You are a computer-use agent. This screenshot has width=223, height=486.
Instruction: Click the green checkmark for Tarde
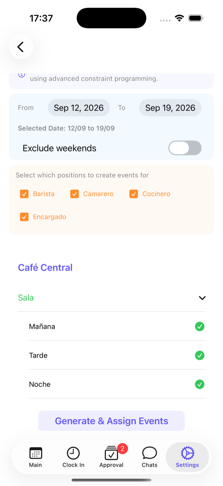pyautogui.click(x=200, y=356)
